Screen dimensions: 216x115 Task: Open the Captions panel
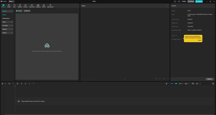tap(38, 5)
